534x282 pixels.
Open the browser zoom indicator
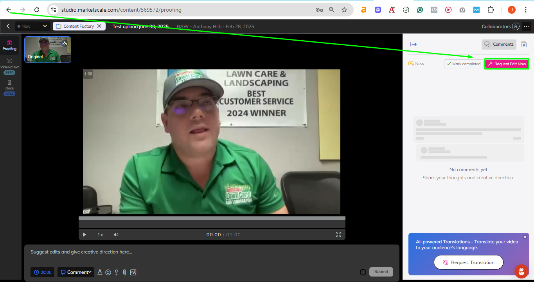(332, 10)
